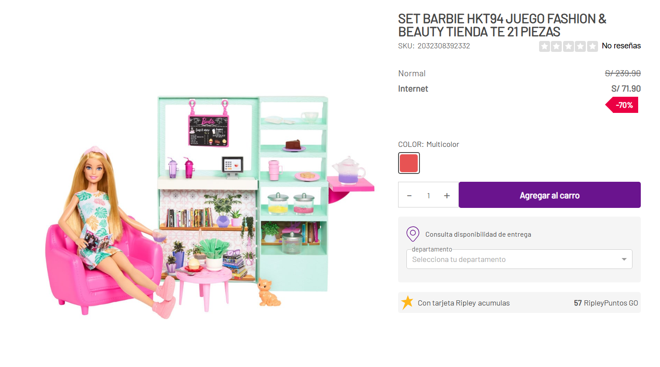Click the No reseñas link
Viewport: 660px width, 367px height.
[621, 46]
